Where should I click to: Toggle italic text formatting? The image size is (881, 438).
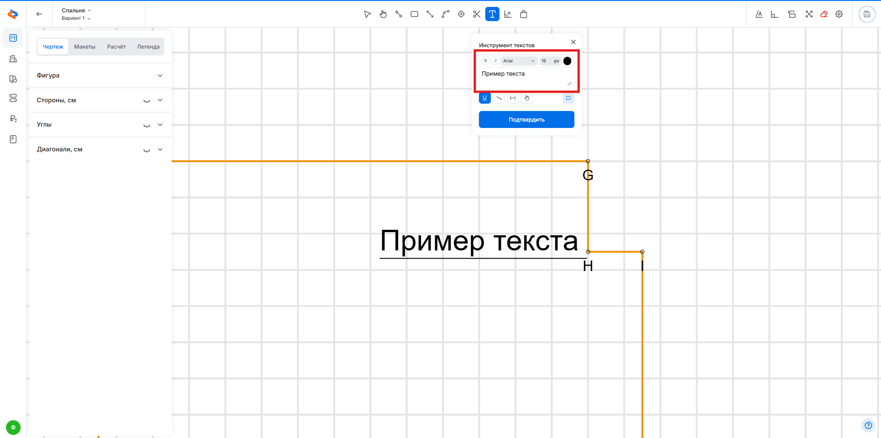[x=495, y=61]
